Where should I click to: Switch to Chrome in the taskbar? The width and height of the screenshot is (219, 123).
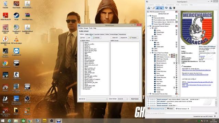point(30,121)
